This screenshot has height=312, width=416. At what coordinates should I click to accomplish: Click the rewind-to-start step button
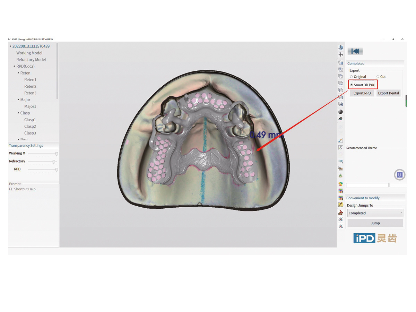click(355, 51)
